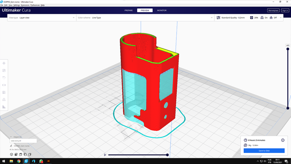Click the 6 hours 3 minutes estimate
The image size is (291, 164).
pos(257,140)
